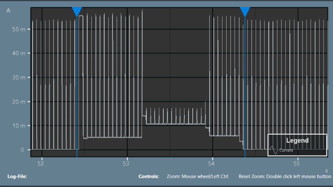Click the Controls label

pyautogui.click(x=149, y=177)
